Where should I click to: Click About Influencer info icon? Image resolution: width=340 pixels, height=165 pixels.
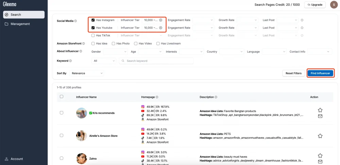click(x=81, y=51)
